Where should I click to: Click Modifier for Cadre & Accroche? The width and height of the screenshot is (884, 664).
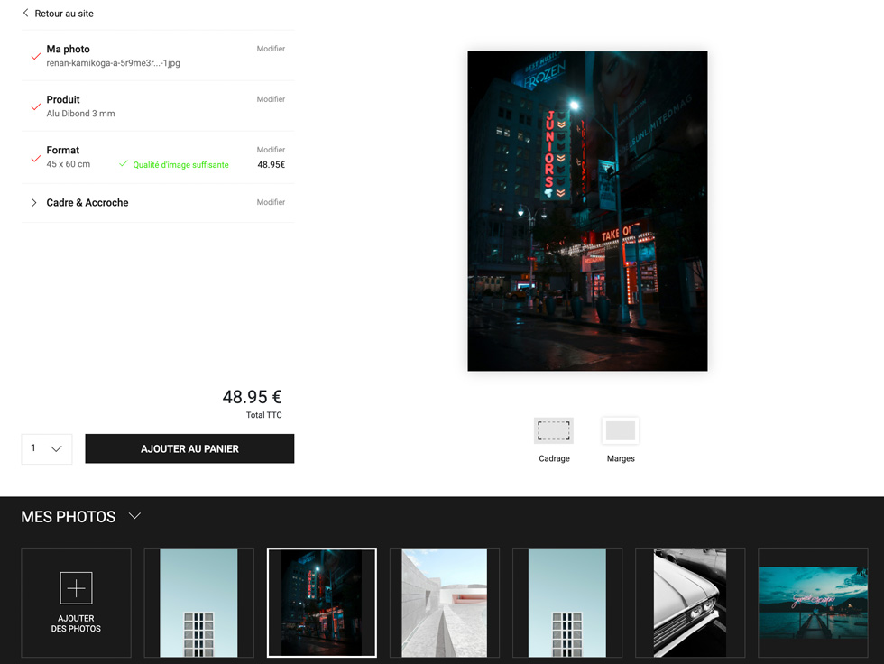tap(271, 202)
